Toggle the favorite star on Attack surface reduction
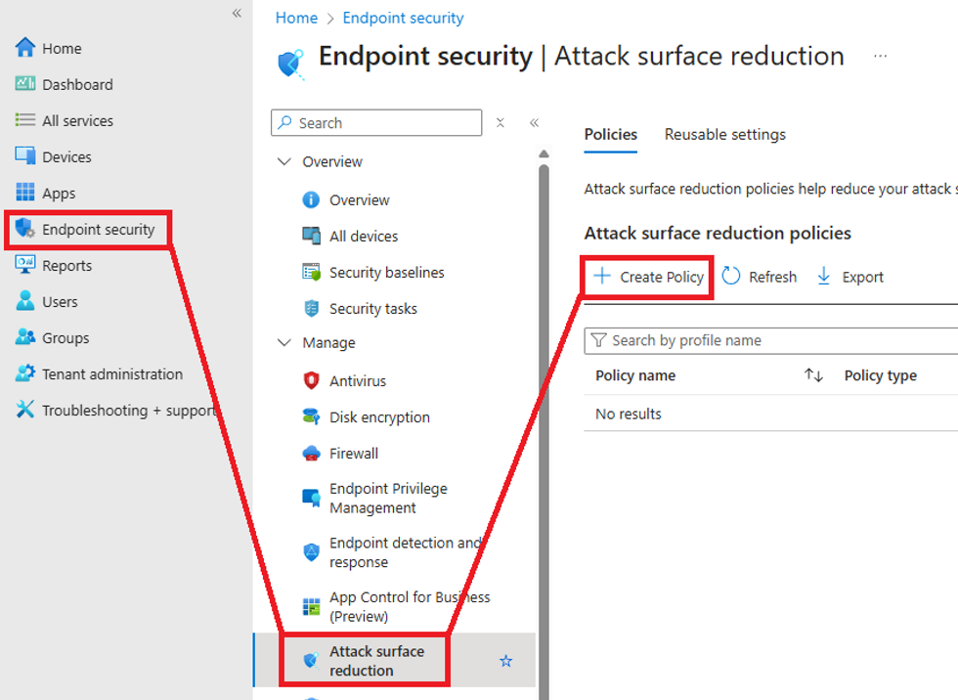 (505, 661)
